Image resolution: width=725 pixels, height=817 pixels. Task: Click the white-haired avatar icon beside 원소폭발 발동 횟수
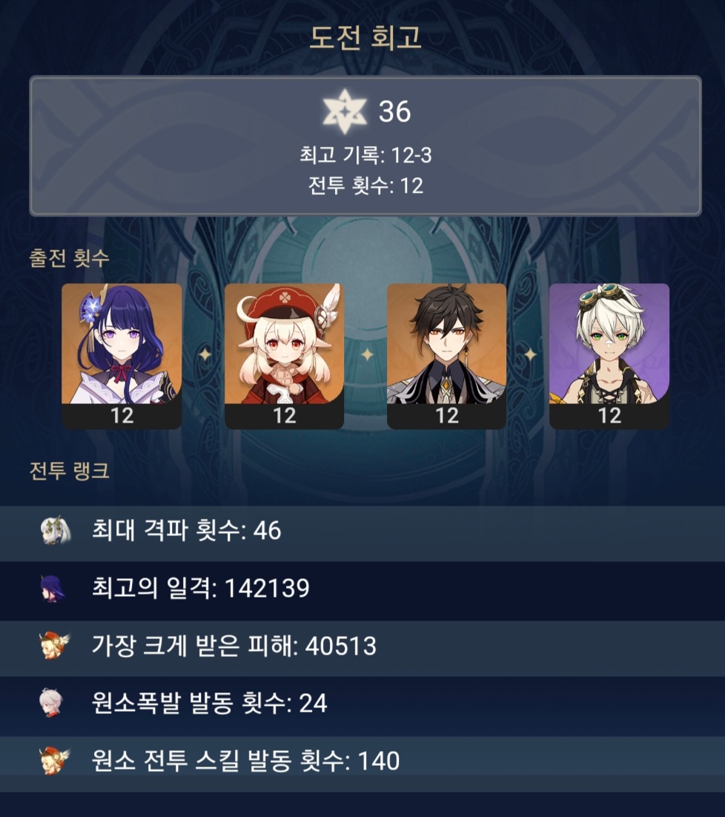click(52, 702)
